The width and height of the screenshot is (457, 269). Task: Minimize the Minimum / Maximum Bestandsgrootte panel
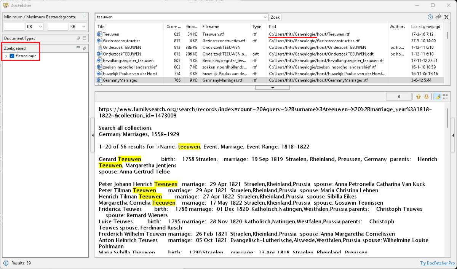click(84, 16)
